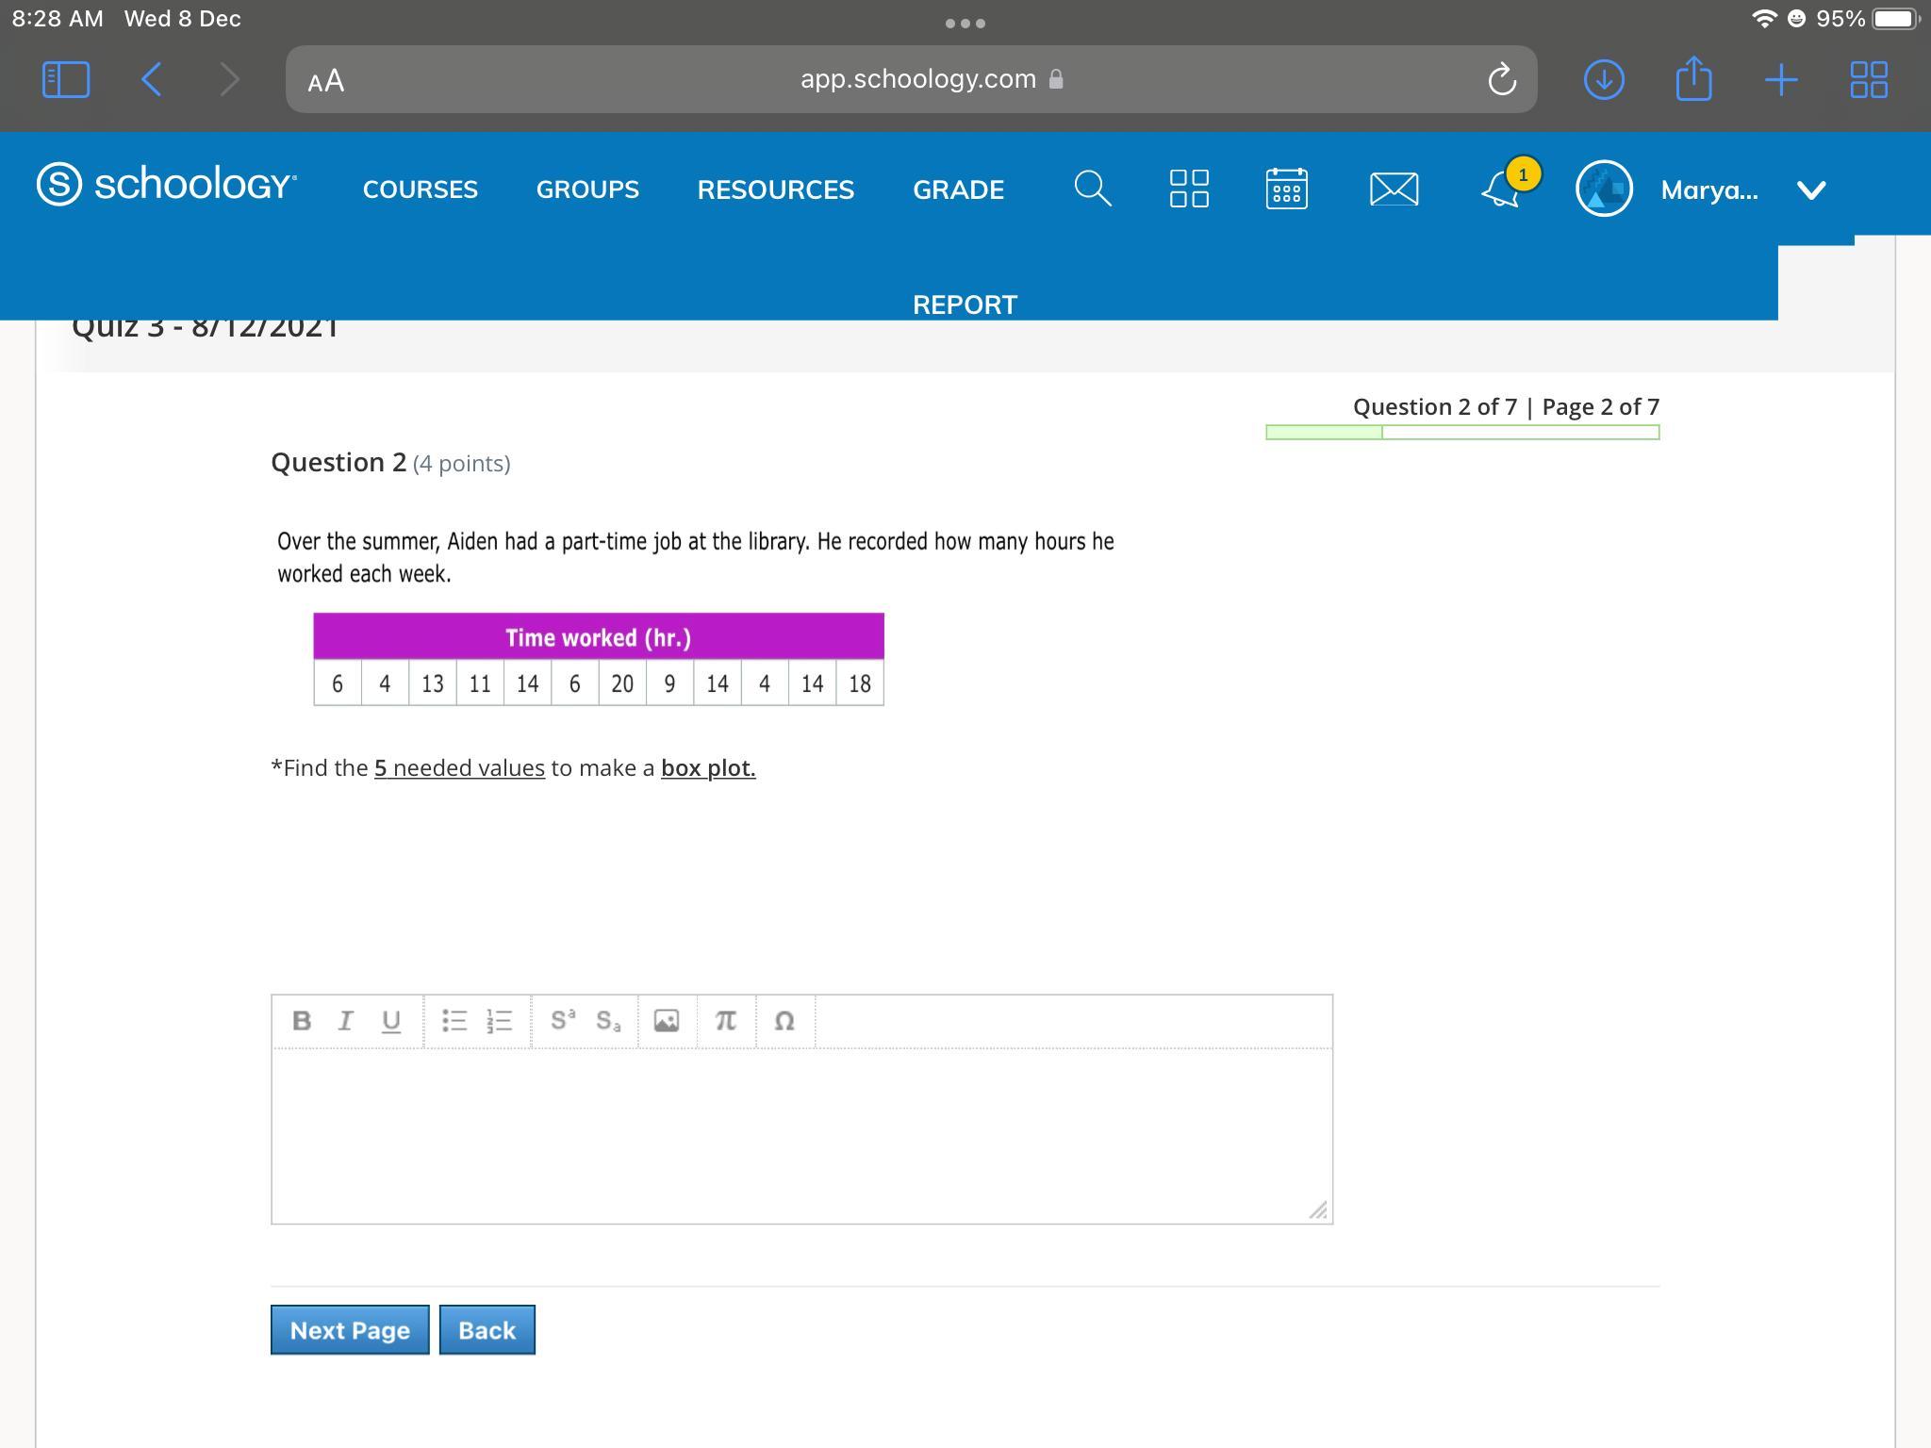Image resolution: width=1931 pixels, height=1448 pixels.
Task: Open Schoology search
Action: point(1092,189)
